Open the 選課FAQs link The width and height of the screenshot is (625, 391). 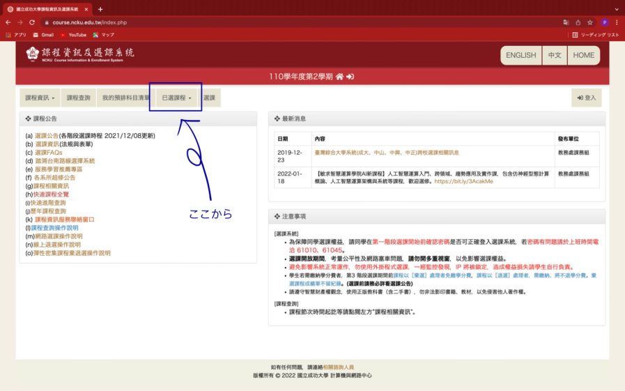[x=49, y=153]
